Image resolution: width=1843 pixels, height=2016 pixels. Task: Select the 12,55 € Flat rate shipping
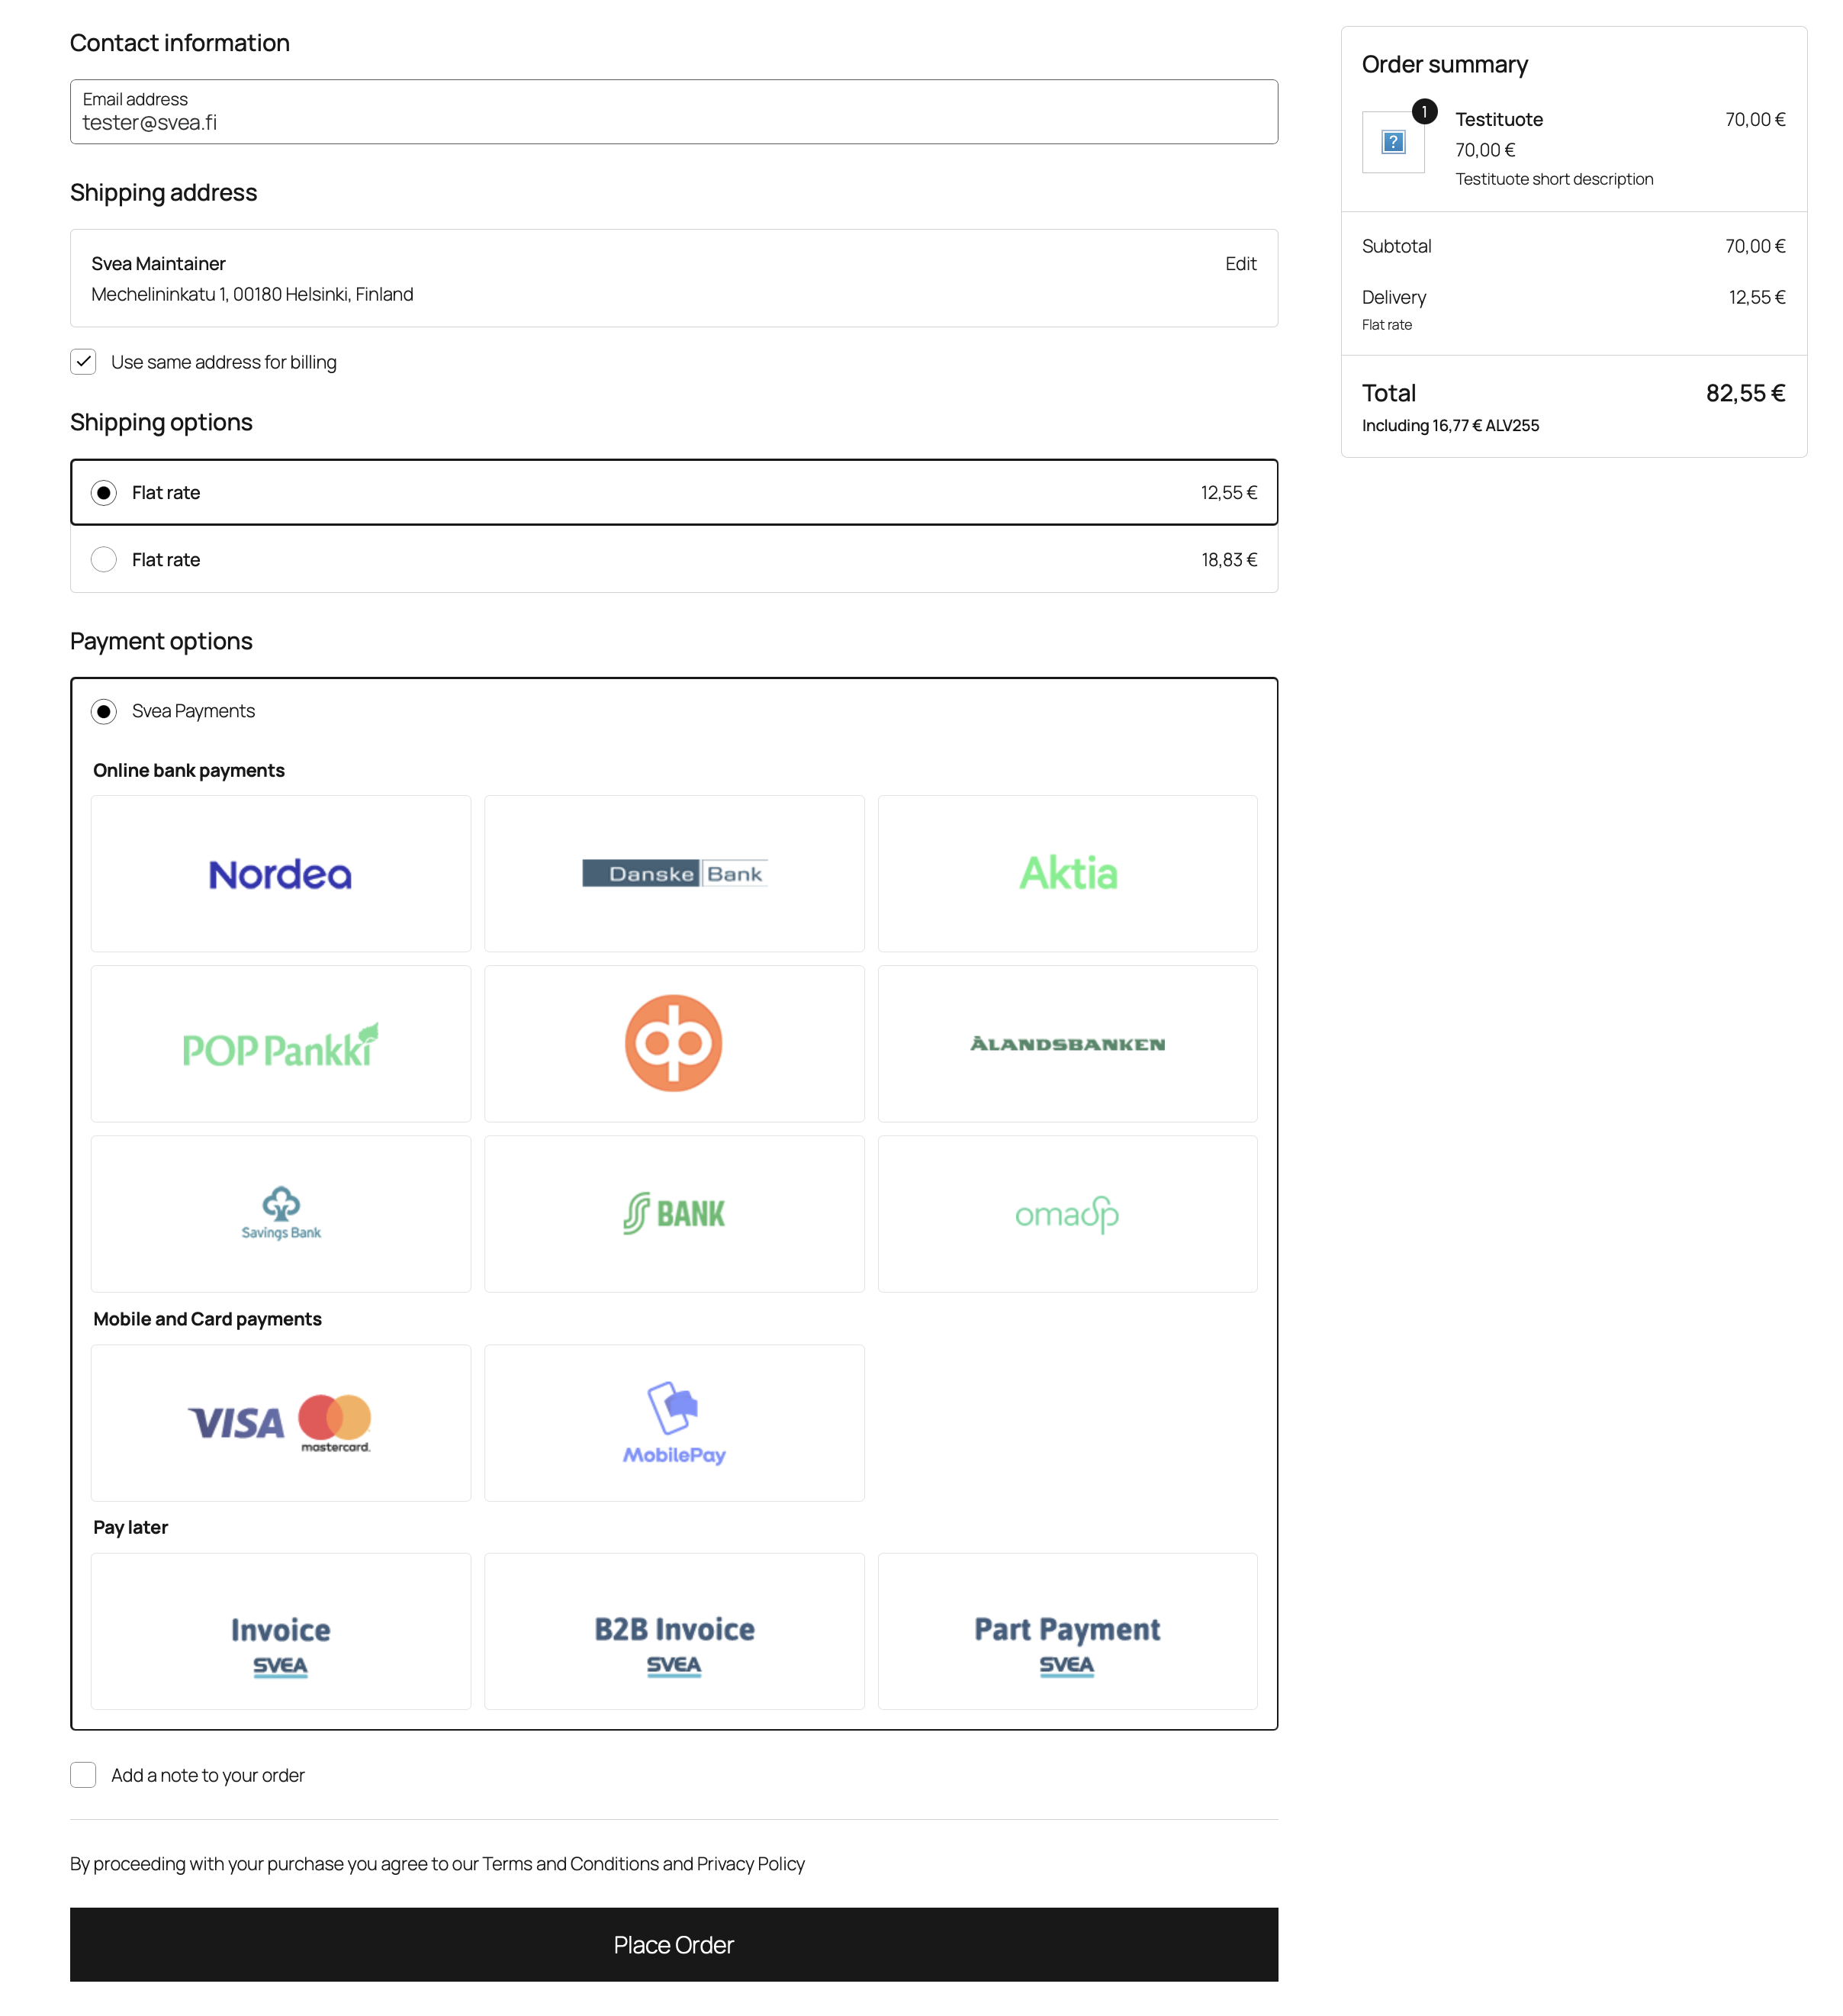(x=674, y=493)
